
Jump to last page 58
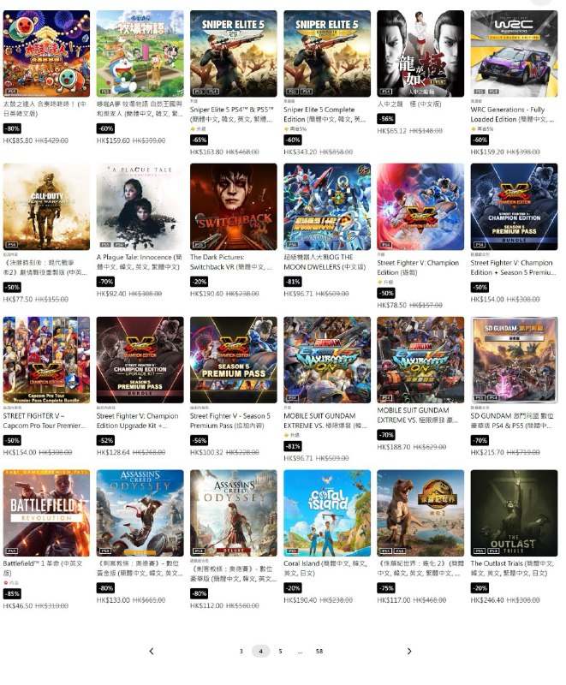click(x=319, y=651)
